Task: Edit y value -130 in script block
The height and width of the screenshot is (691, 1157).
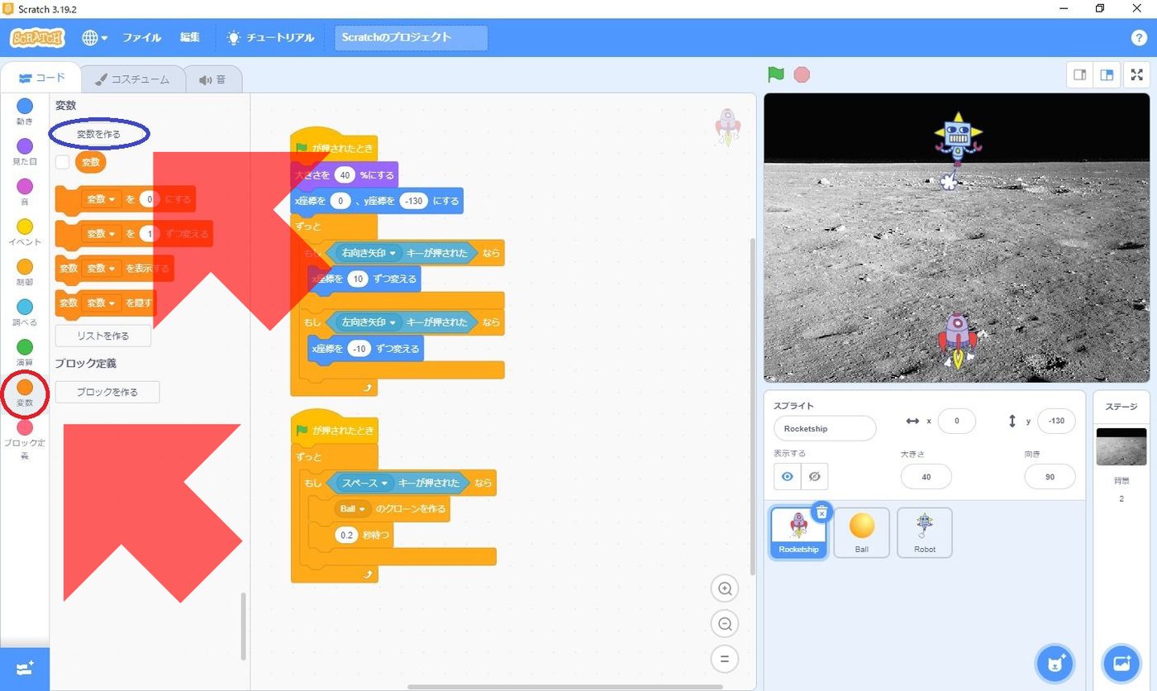Action: point(413,201)
